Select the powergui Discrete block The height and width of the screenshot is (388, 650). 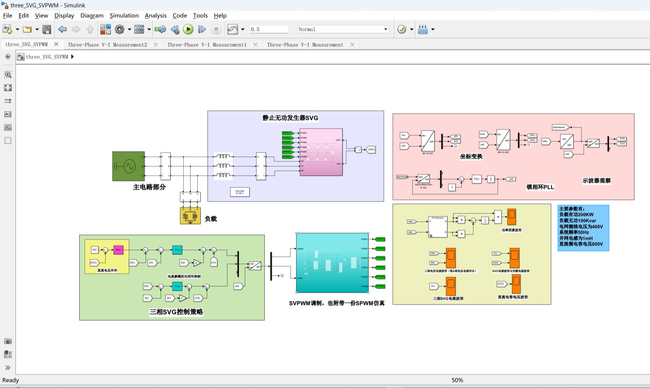click(240, 192)
